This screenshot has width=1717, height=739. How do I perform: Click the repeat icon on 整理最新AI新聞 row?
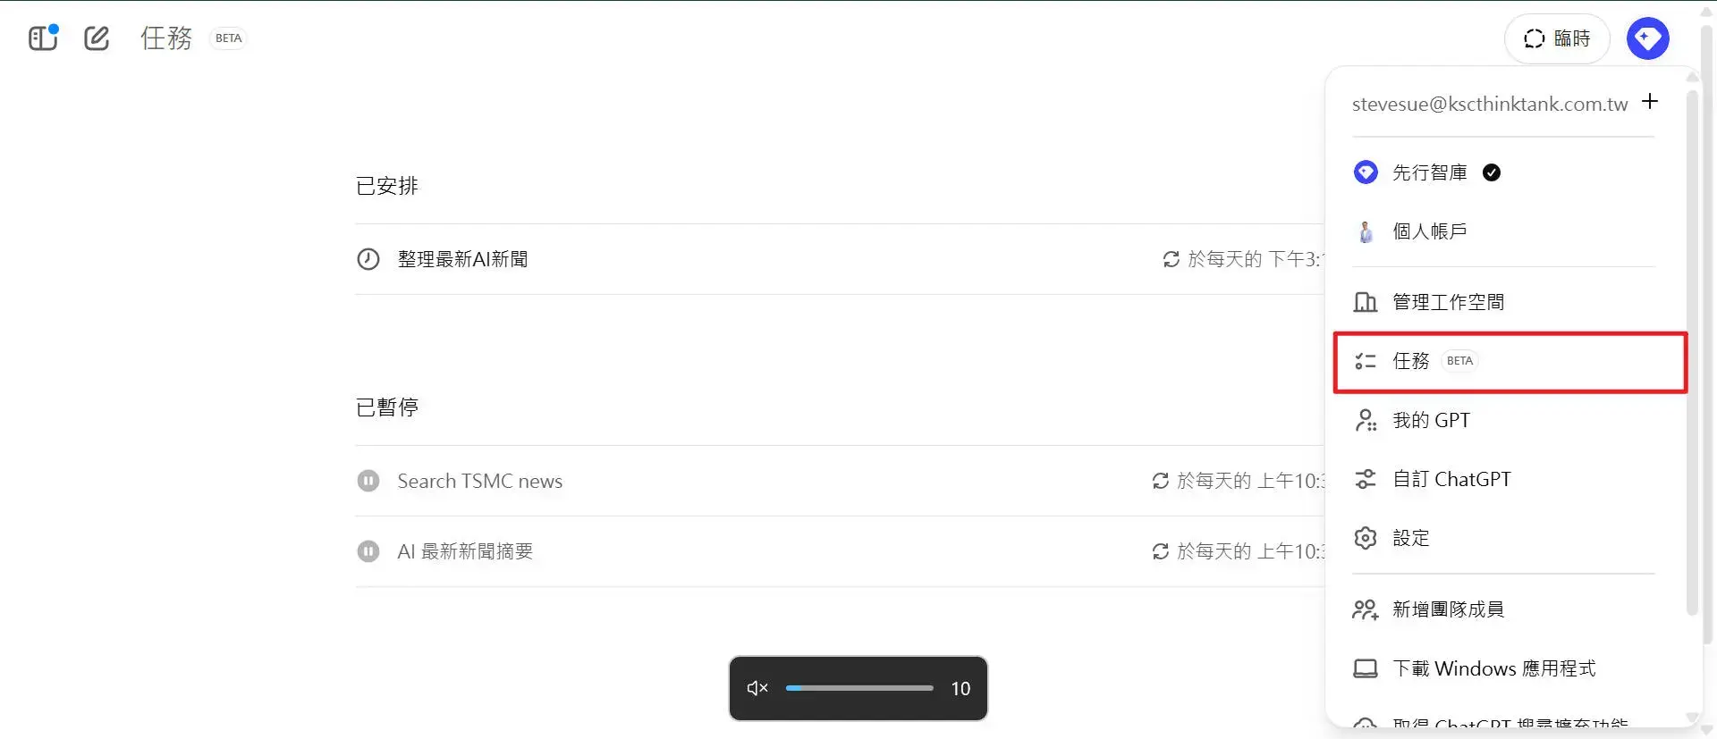[1171, 259]
